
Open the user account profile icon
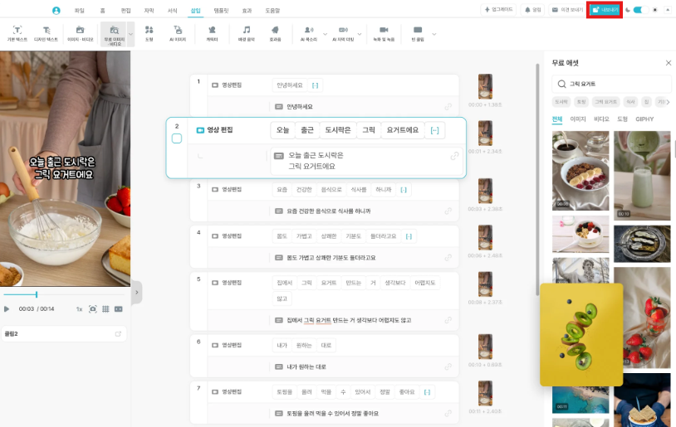click(x=56, y=10)
